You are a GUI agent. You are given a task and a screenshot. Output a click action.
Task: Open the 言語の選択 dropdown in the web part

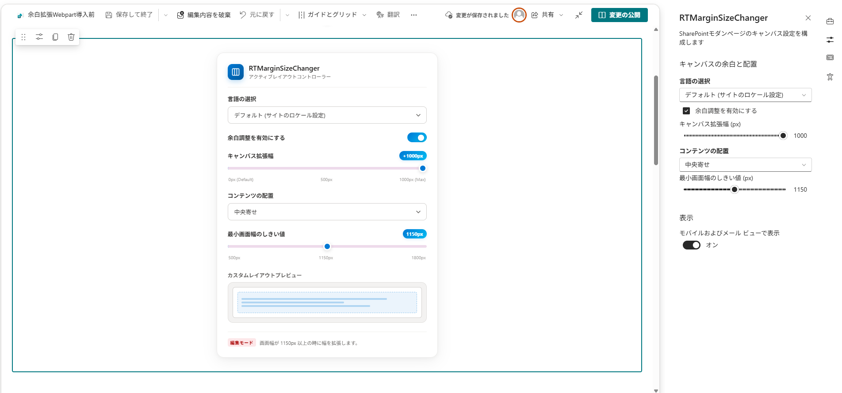click(327, 115)
